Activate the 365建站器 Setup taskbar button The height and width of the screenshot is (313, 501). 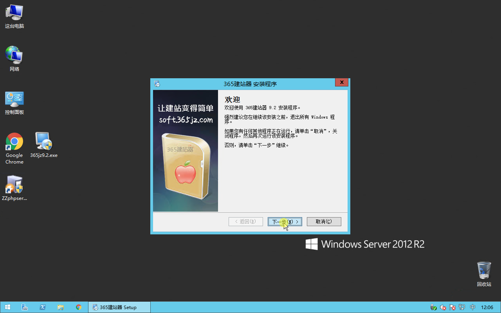coord(119,307)
